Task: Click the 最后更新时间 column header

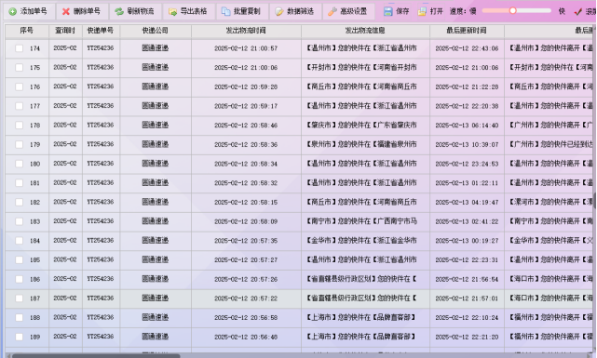Action: coord(467,31)
